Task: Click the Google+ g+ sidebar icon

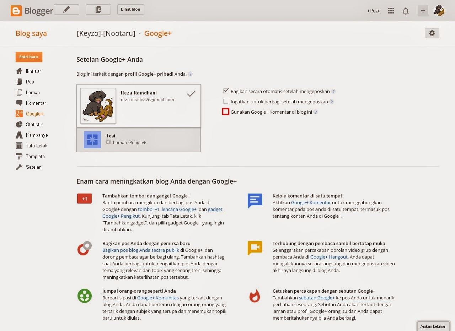Action: (19, 114)
